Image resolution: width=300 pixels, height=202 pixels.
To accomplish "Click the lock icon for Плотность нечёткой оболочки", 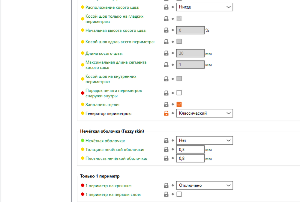I will [166, 159].
